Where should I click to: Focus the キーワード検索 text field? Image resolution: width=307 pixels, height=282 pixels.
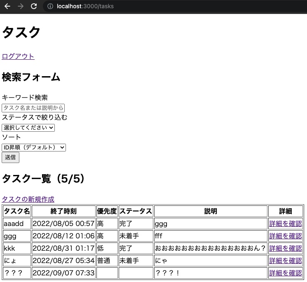click(x=33, y=108)
